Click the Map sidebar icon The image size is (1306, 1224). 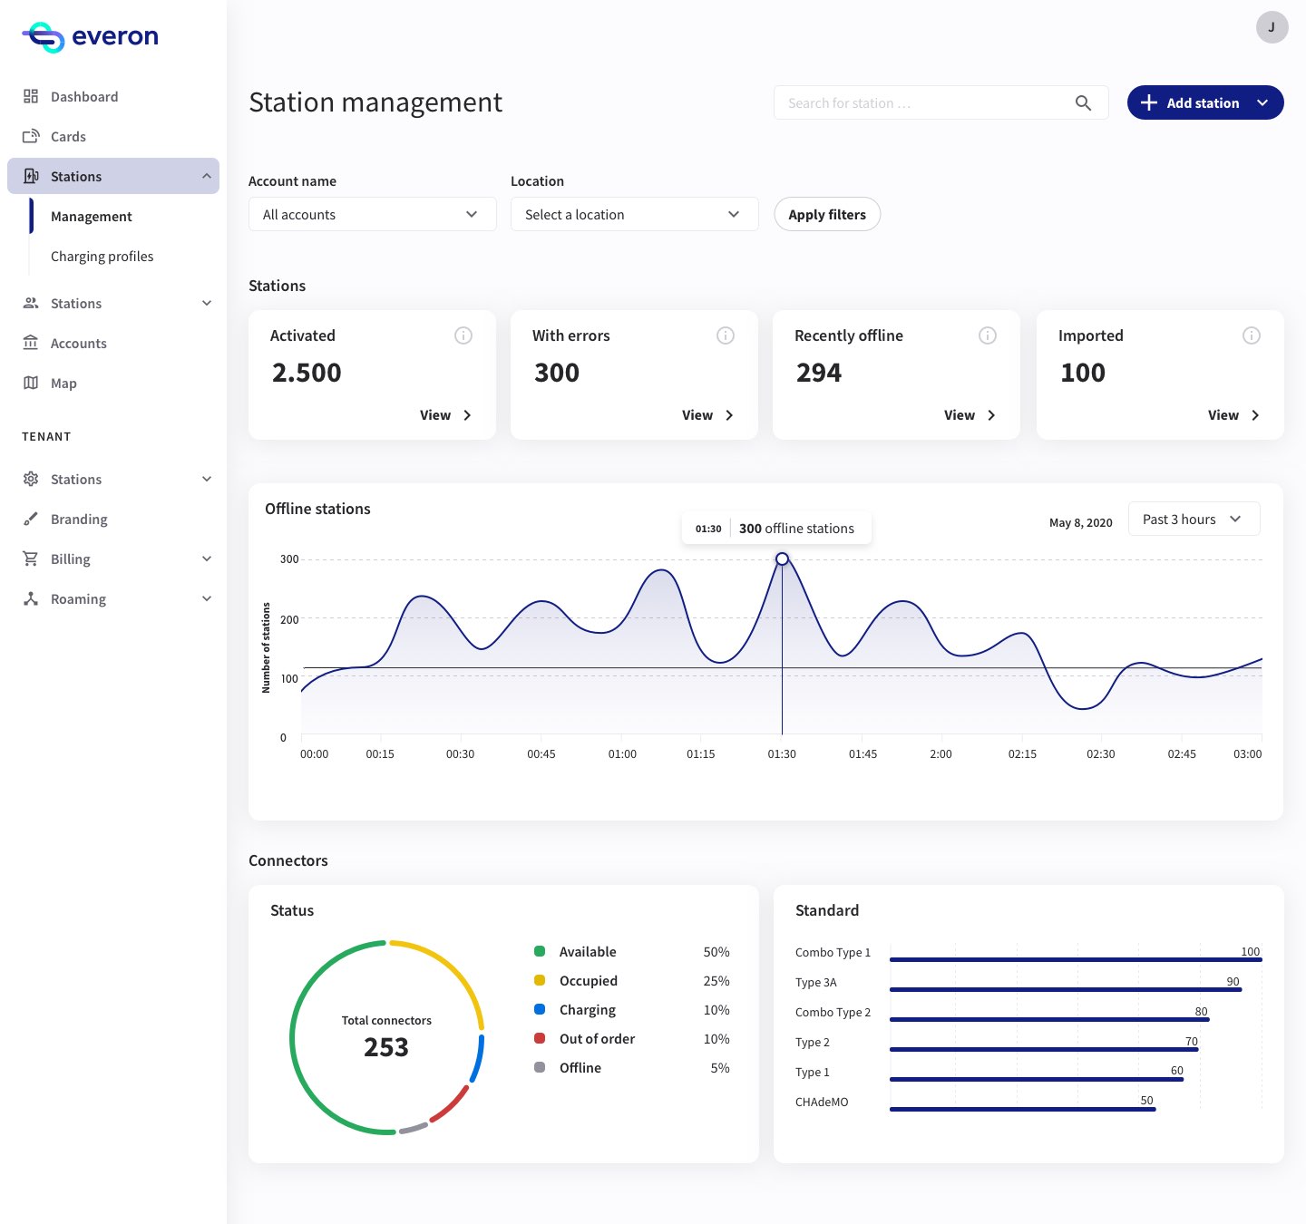tap(31, 383)
